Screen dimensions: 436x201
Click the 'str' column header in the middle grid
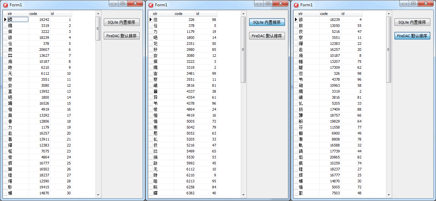tap(163, 14)
